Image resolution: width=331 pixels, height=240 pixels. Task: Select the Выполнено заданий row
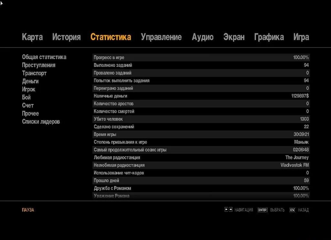pyautogui.click(x=201, y=65)
